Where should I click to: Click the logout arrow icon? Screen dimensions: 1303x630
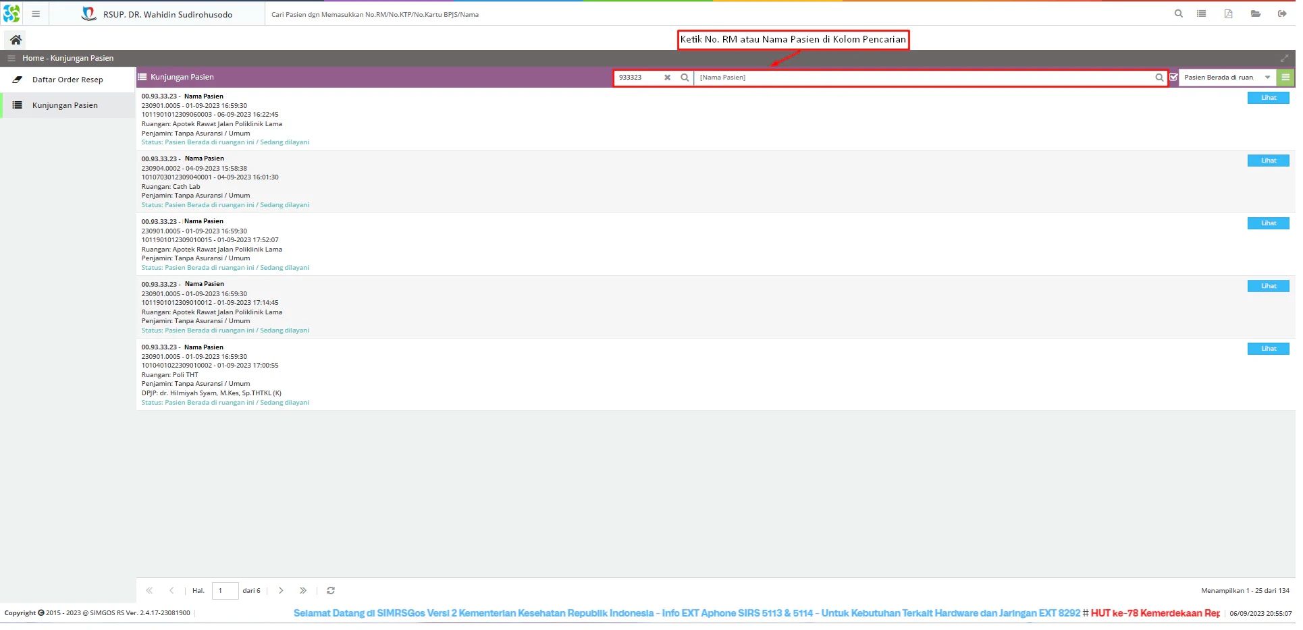[x=1282, y=13]
